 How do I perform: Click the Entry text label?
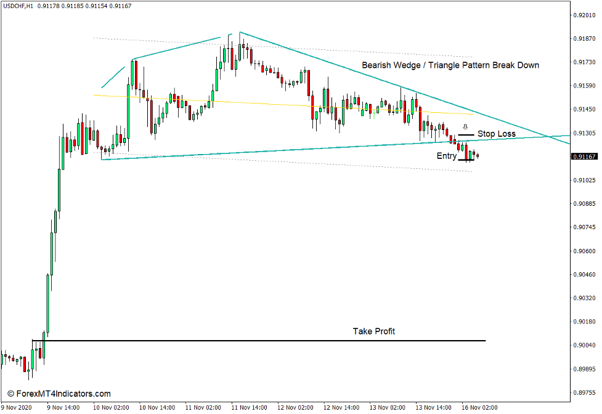pos(446,156)
